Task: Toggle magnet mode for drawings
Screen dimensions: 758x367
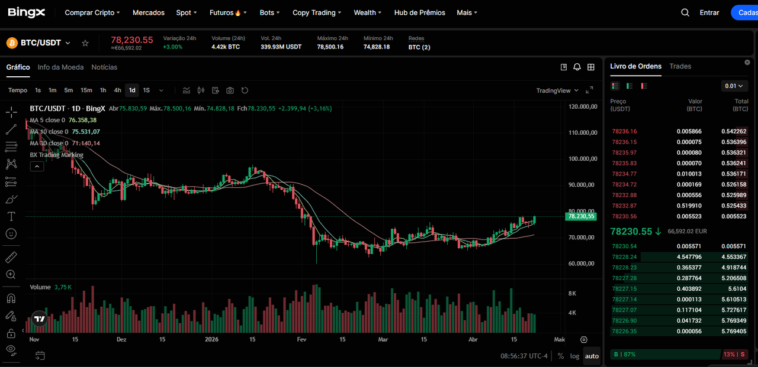Action: [11, 298]
